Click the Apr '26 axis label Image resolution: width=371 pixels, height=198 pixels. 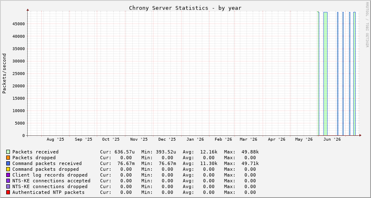[x=277, y=139]
